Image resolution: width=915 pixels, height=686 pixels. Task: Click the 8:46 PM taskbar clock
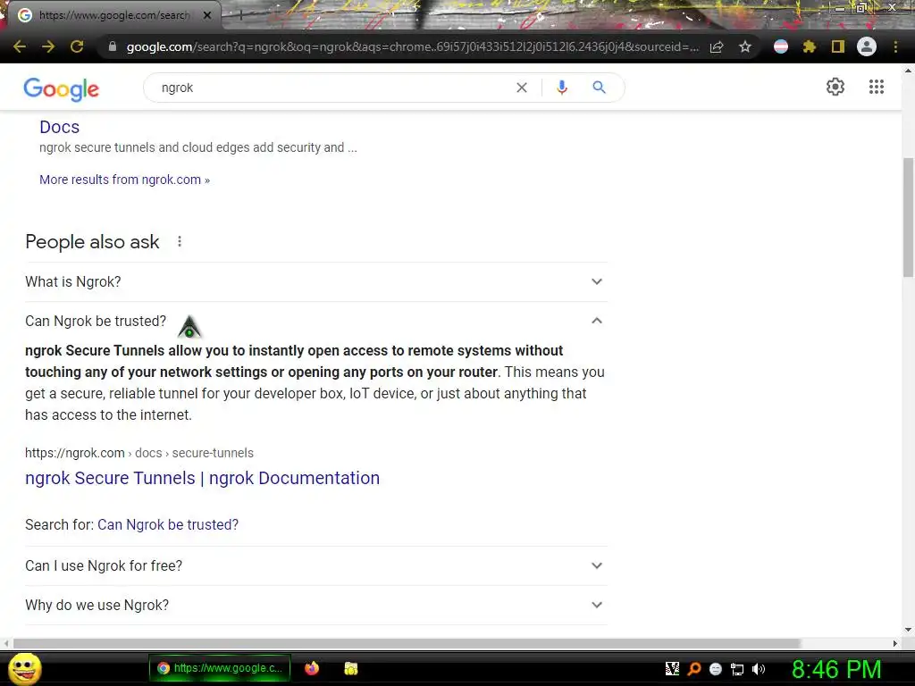click(836, 669)
